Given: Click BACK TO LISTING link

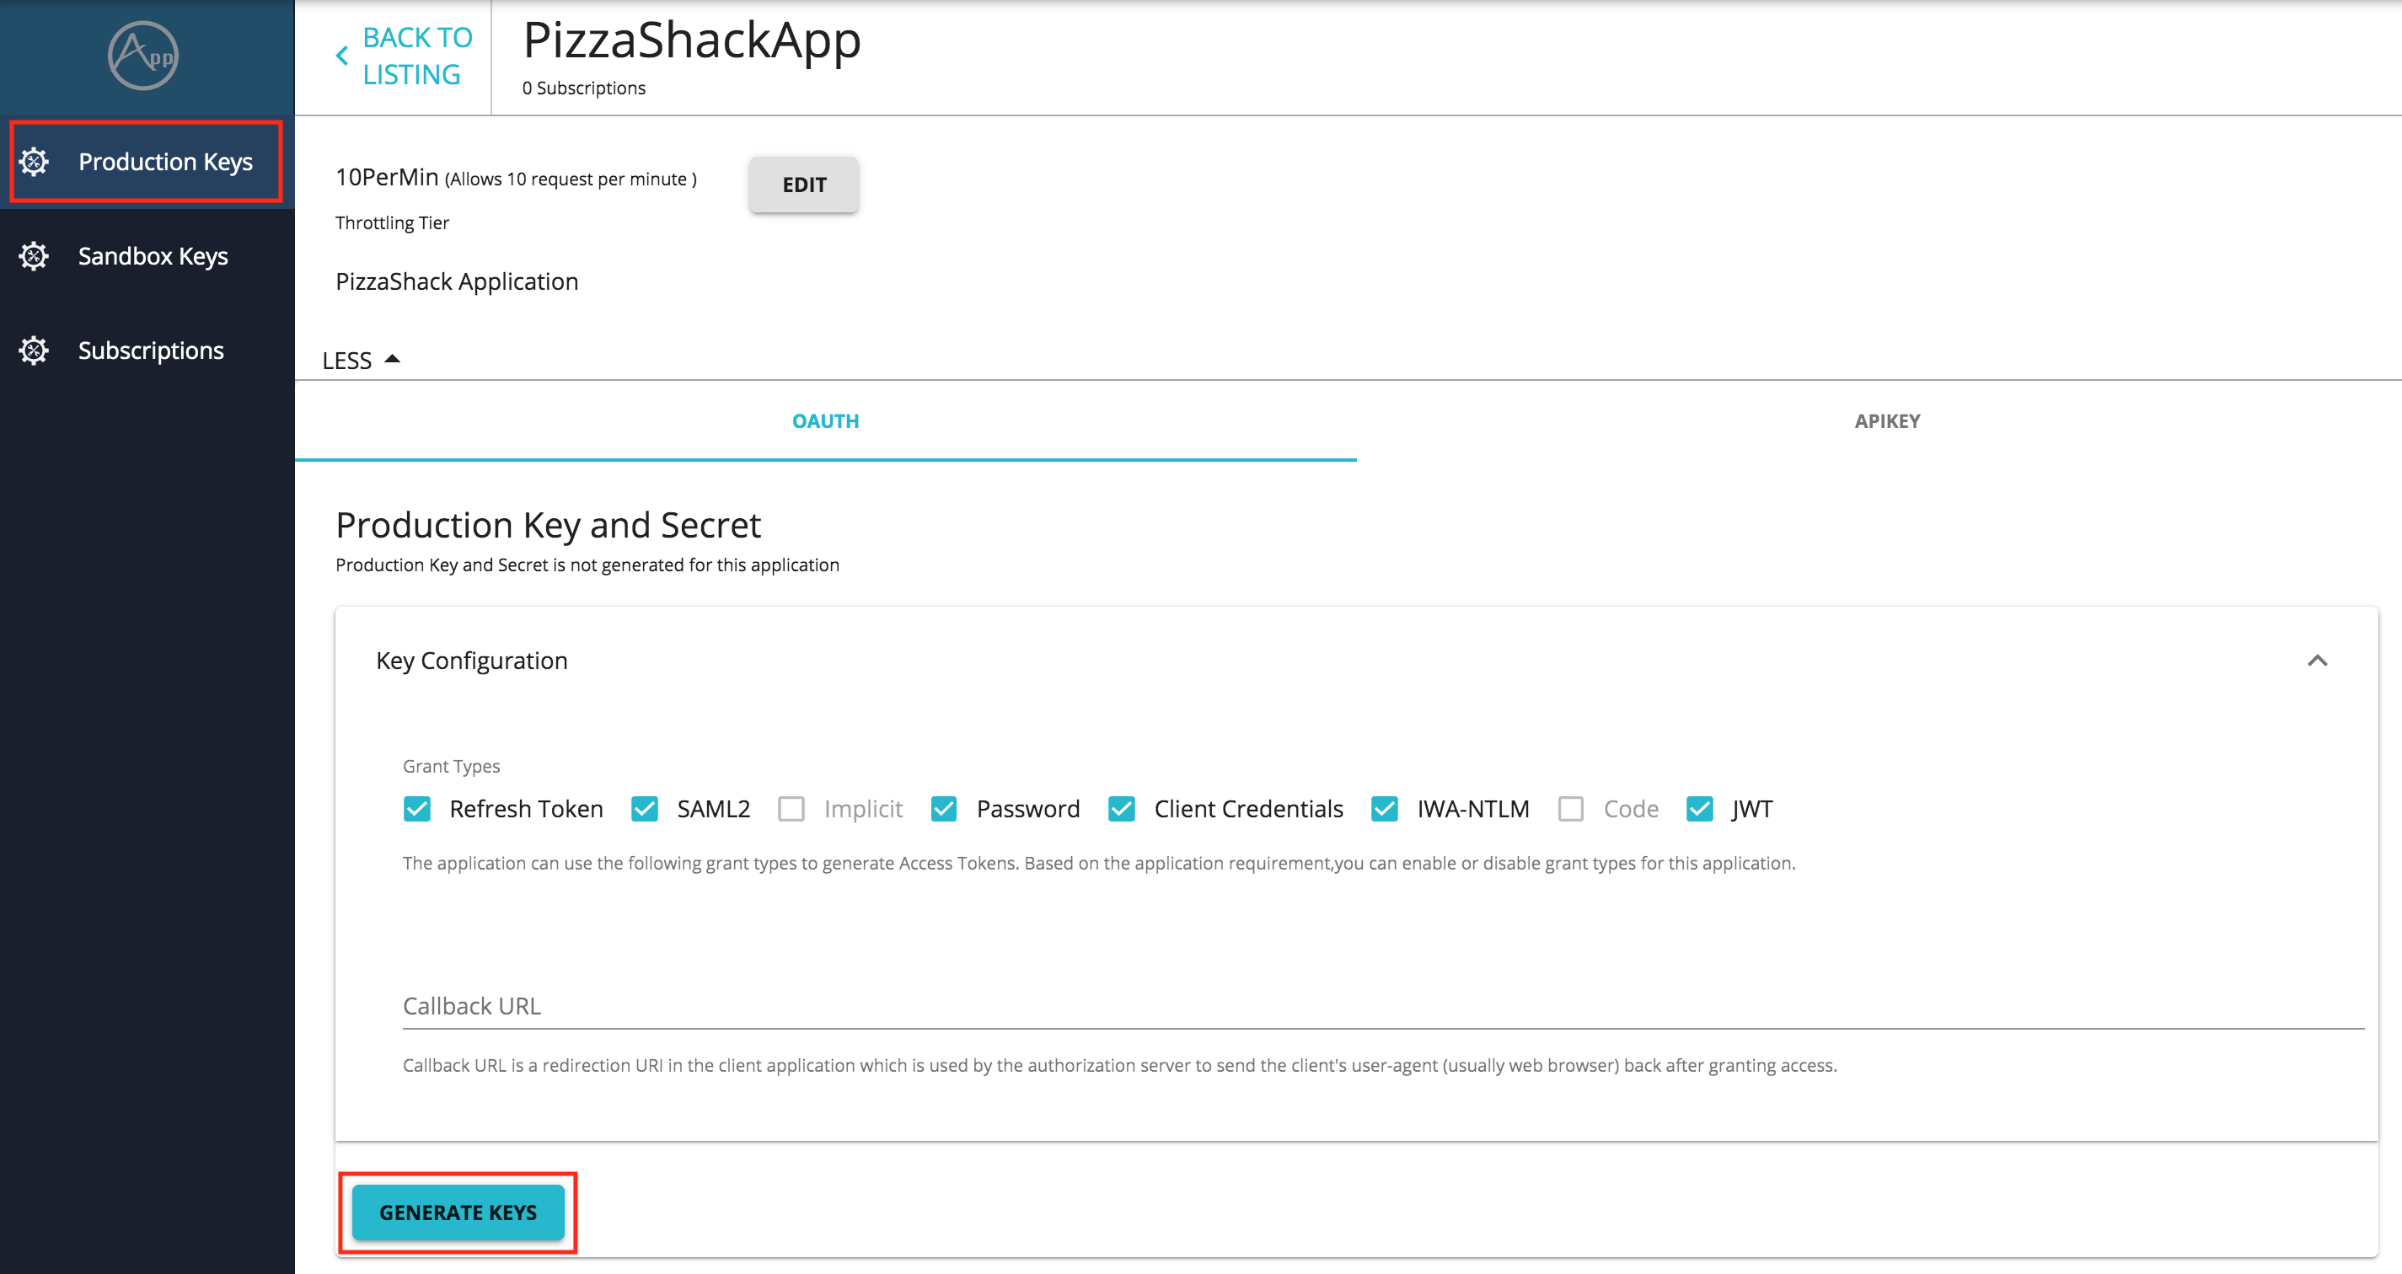Looking at the screenshot, I should pyautogui.click(x=416, y=55).
